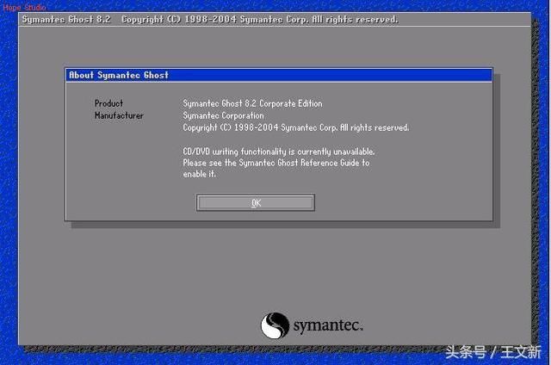The height and width of the screenshot is (365, 551).
Task: Click the Symantec Ghost Reference Guide line
Action: pyautogui.click(x=275, y=163)
